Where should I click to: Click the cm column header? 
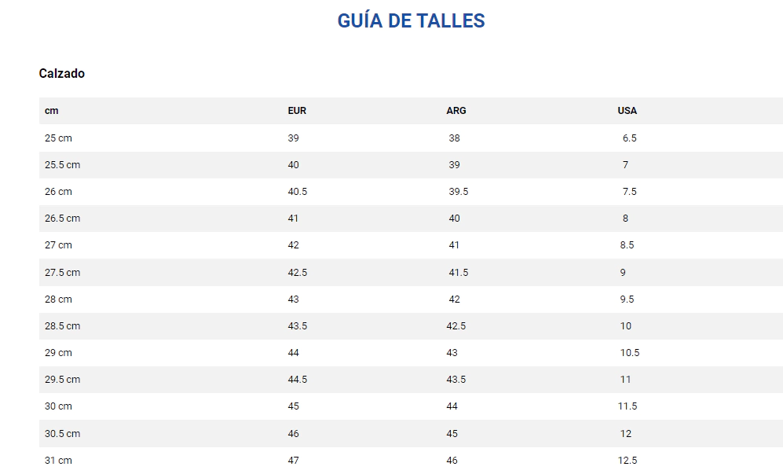52,111
